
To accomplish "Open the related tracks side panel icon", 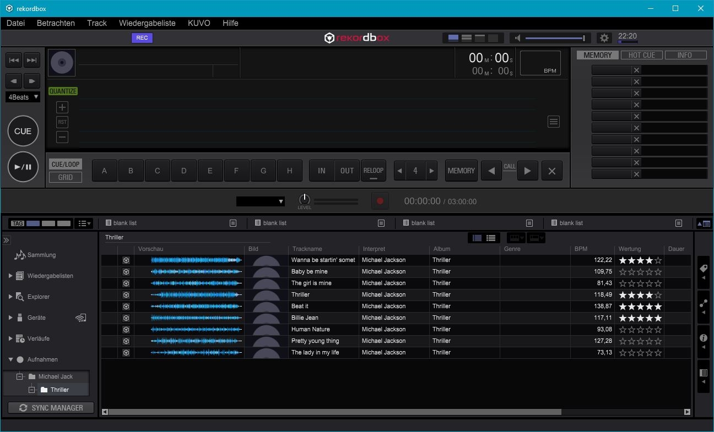I will click(703, 307).
